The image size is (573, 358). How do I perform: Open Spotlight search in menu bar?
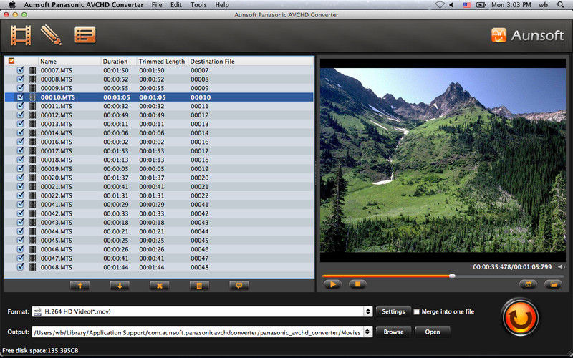click(x=560, y=5)
